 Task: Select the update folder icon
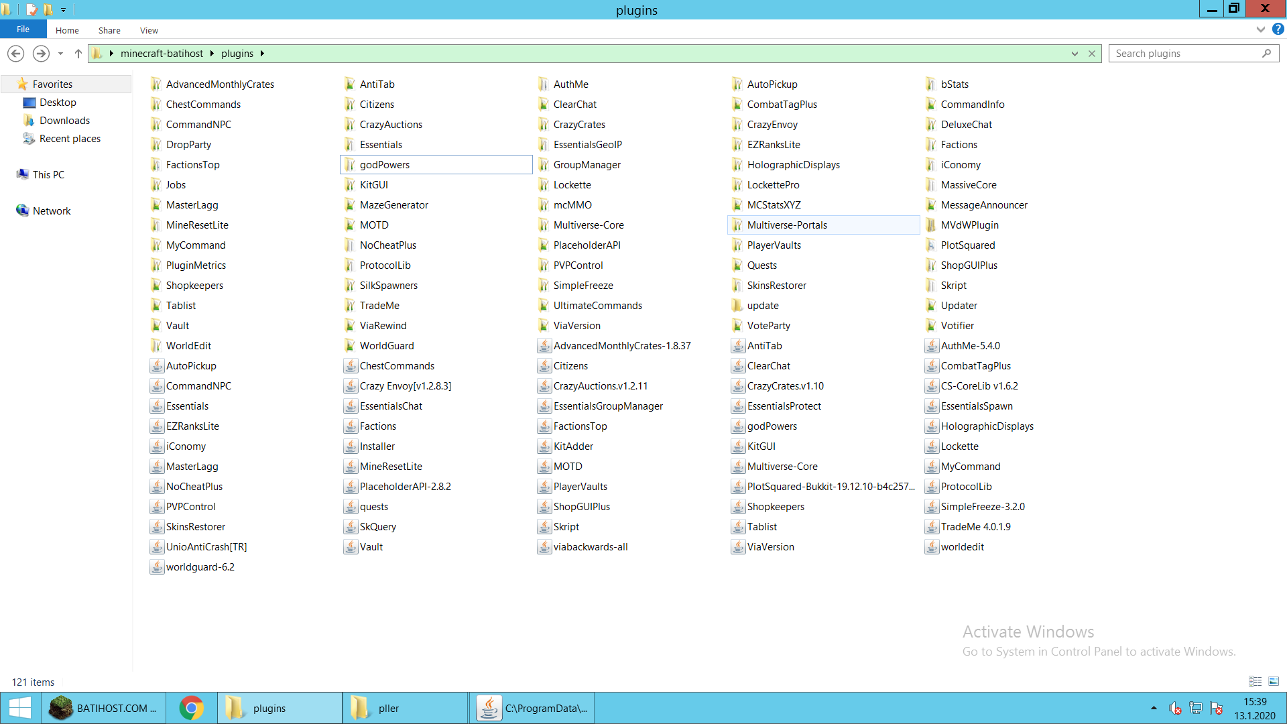737,306
